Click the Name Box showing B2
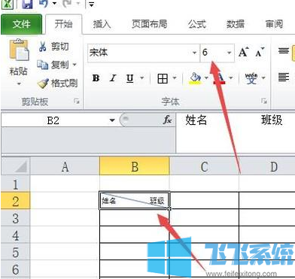This screenshot has height=279, width=295. (53, 120)
